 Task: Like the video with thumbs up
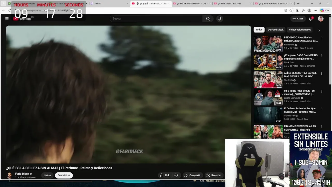pyautogui.click(x=164, y=175)
